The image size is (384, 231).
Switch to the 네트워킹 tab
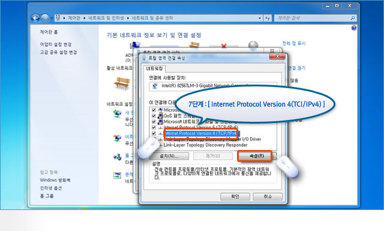(155, 69)
